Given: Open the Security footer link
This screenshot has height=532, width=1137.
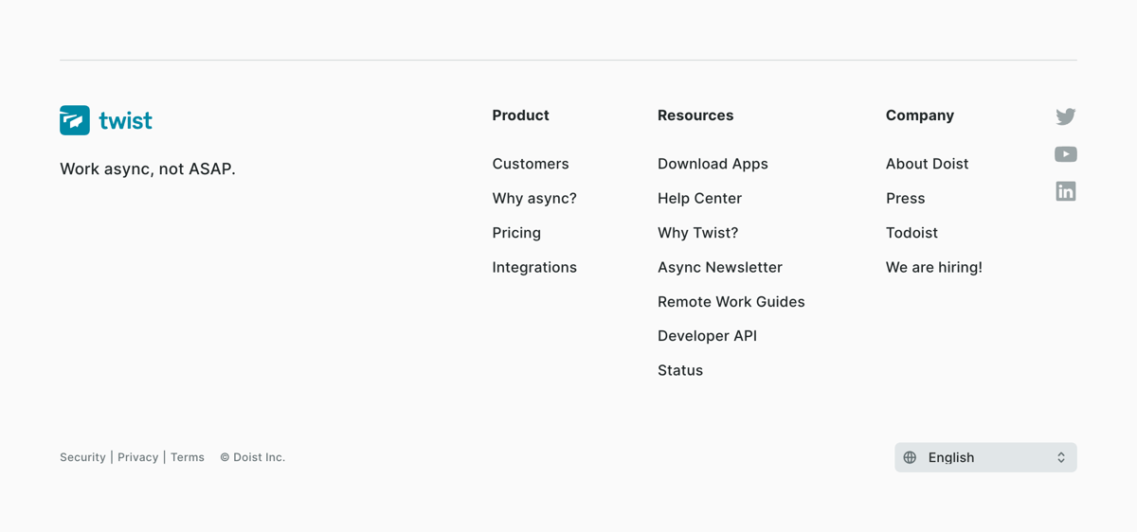Looking at the screenshot, I should [82, 457].
